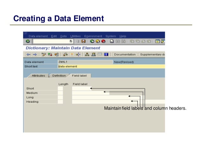Image resolution: width=202 pixels, height=151 pixels.
Task: Click the Supplementary documentation button
Action: pyautogui.click(x=152, y=55)
